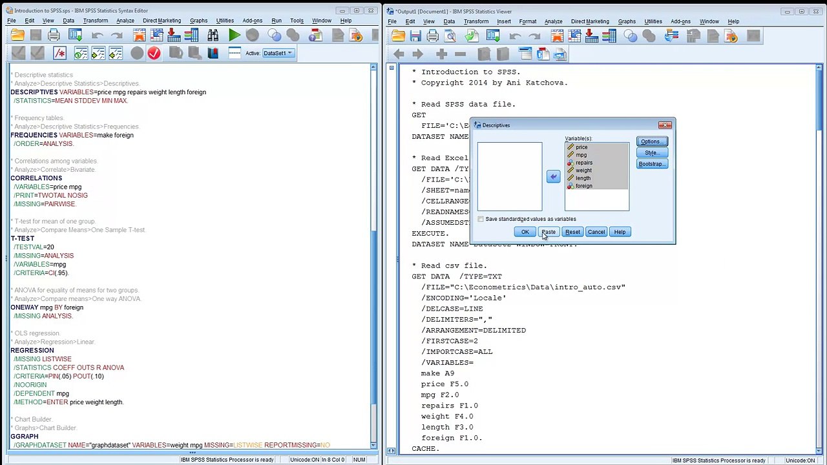827x465 pixels.
Task: Open Analyze menu in Syntax Editor
Action: tap(125, 21)
